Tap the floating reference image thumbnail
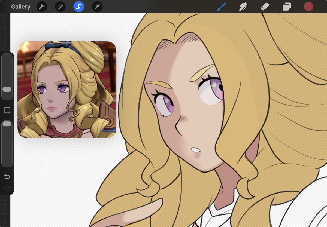327x227 pixels. pos(67,90)
